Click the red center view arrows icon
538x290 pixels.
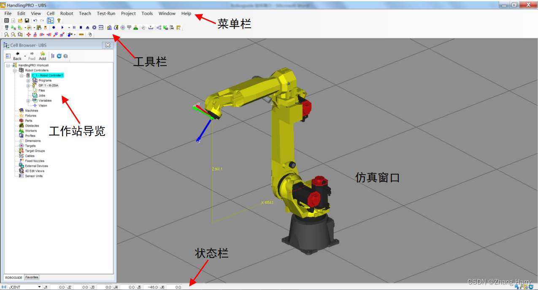tap(29, 35)
